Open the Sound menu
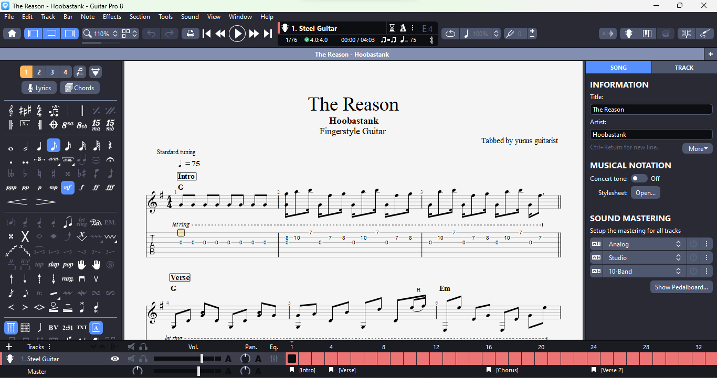Viewport: 717px width, 378px height. click(190, 17)
